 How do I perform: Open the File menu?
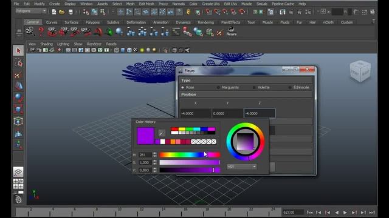click(x=16, y=4)
